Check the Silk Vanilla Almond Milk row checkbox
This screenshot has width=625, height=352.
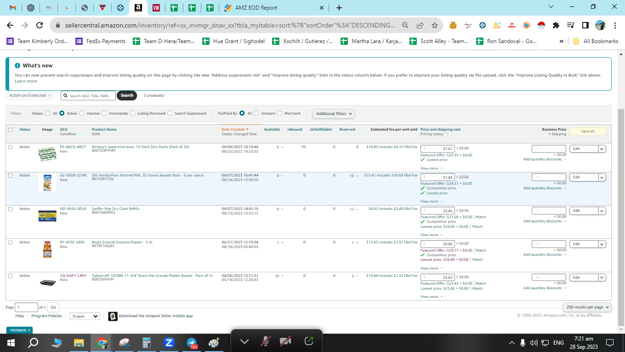[11, 176]
